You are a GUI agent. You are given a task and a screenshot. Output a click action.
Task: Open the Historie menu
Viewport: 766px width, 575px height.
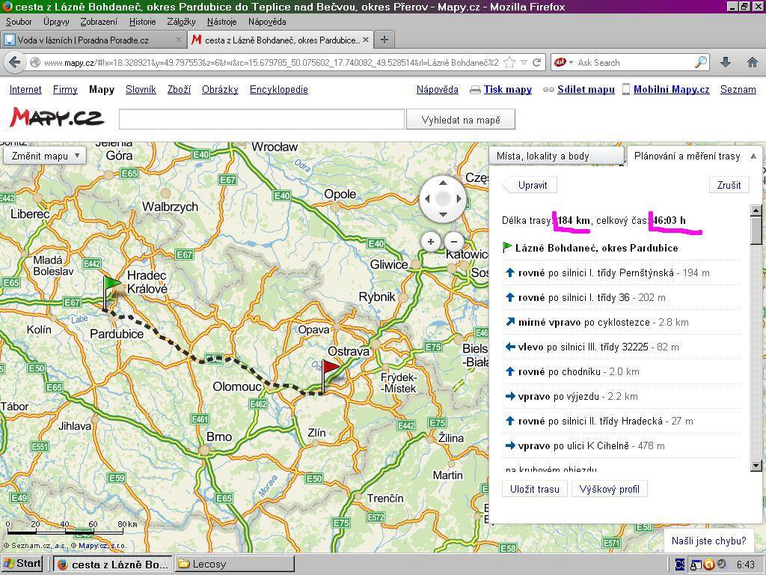coord(142,22)
